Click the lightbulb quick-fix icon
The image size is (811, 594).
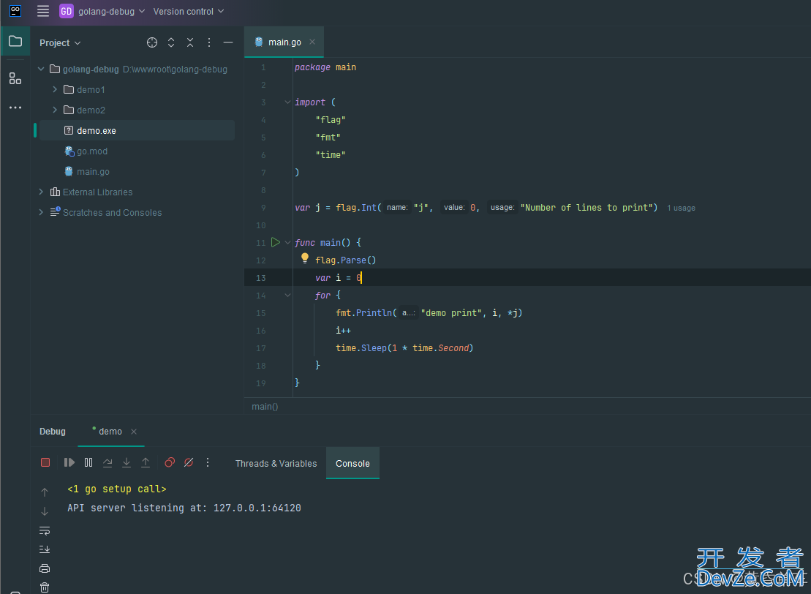pyautogui.click(x=305, y=258)
